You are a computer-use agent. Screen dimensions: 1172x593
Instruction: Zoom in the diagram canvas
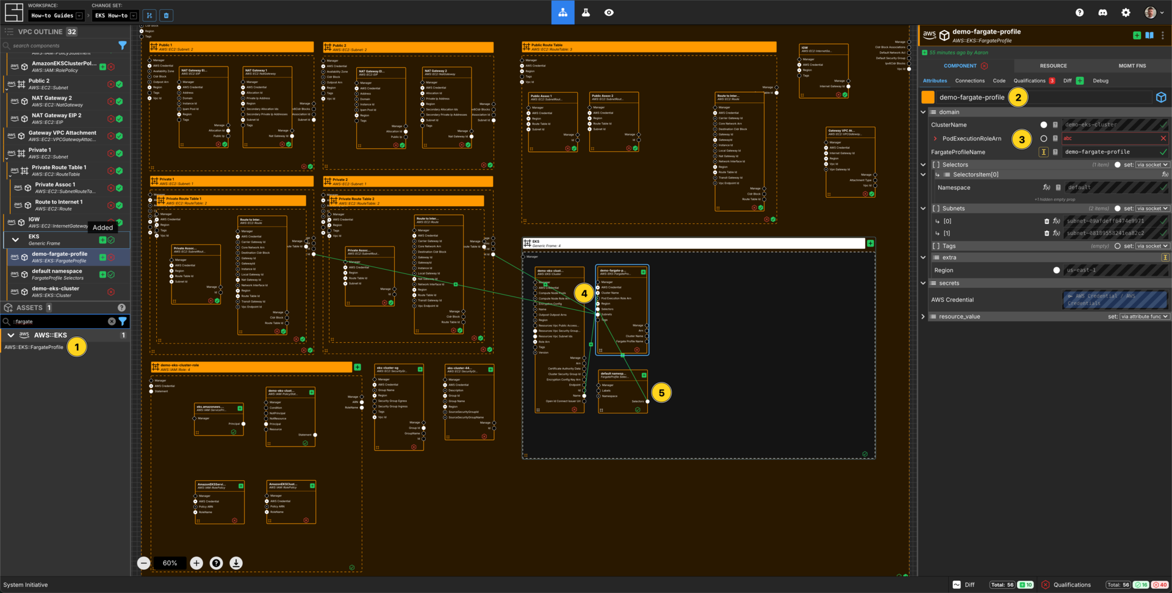click(x=196, y=563)
